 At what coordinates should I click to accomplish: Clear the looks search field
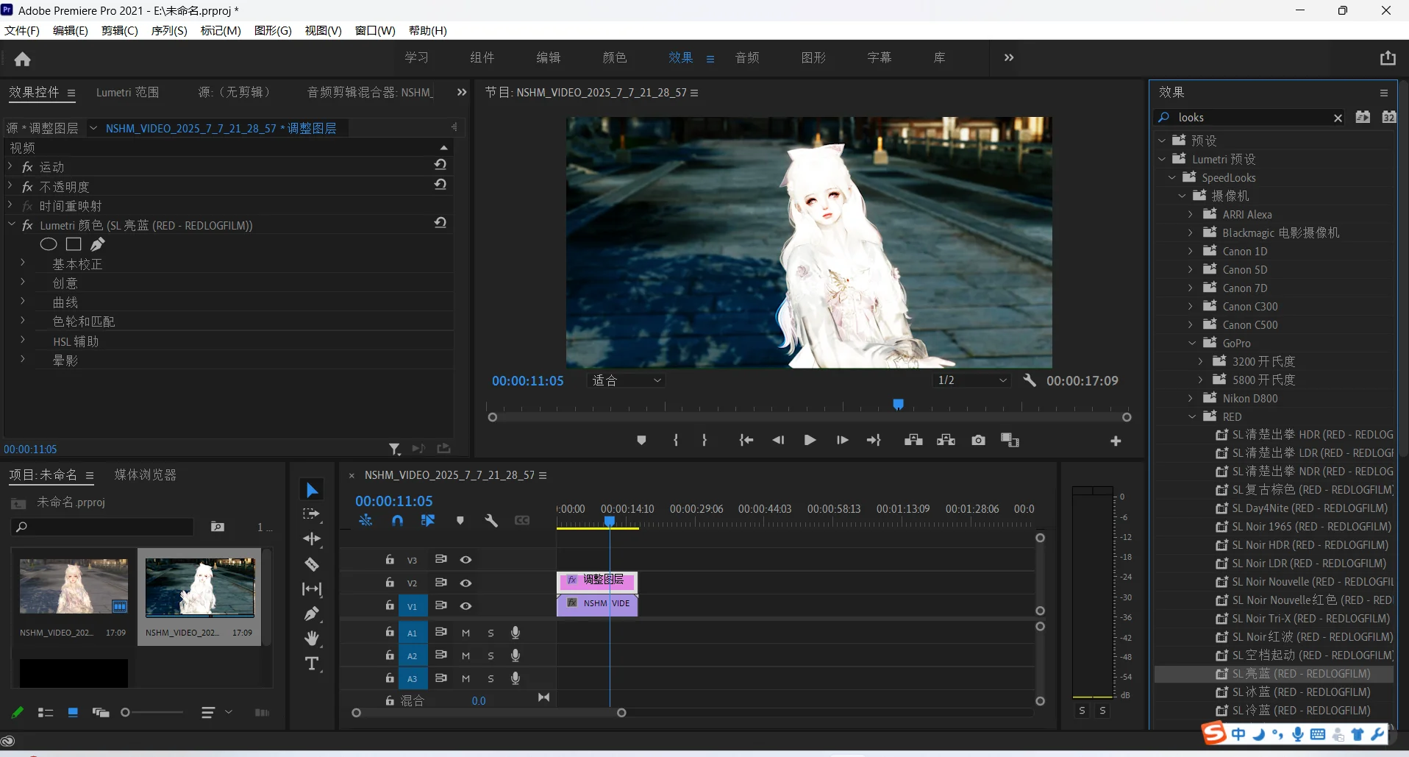click(1338, 118)
